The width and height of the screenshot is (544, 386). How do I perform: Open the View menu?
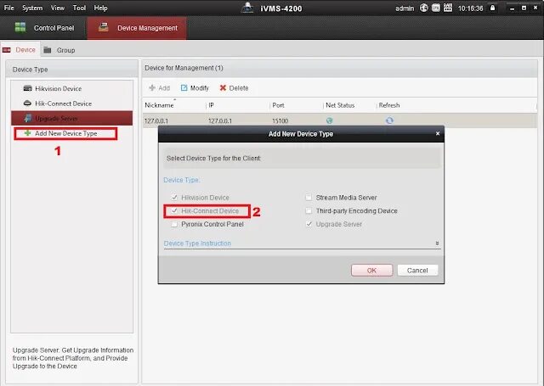point(58,8)
